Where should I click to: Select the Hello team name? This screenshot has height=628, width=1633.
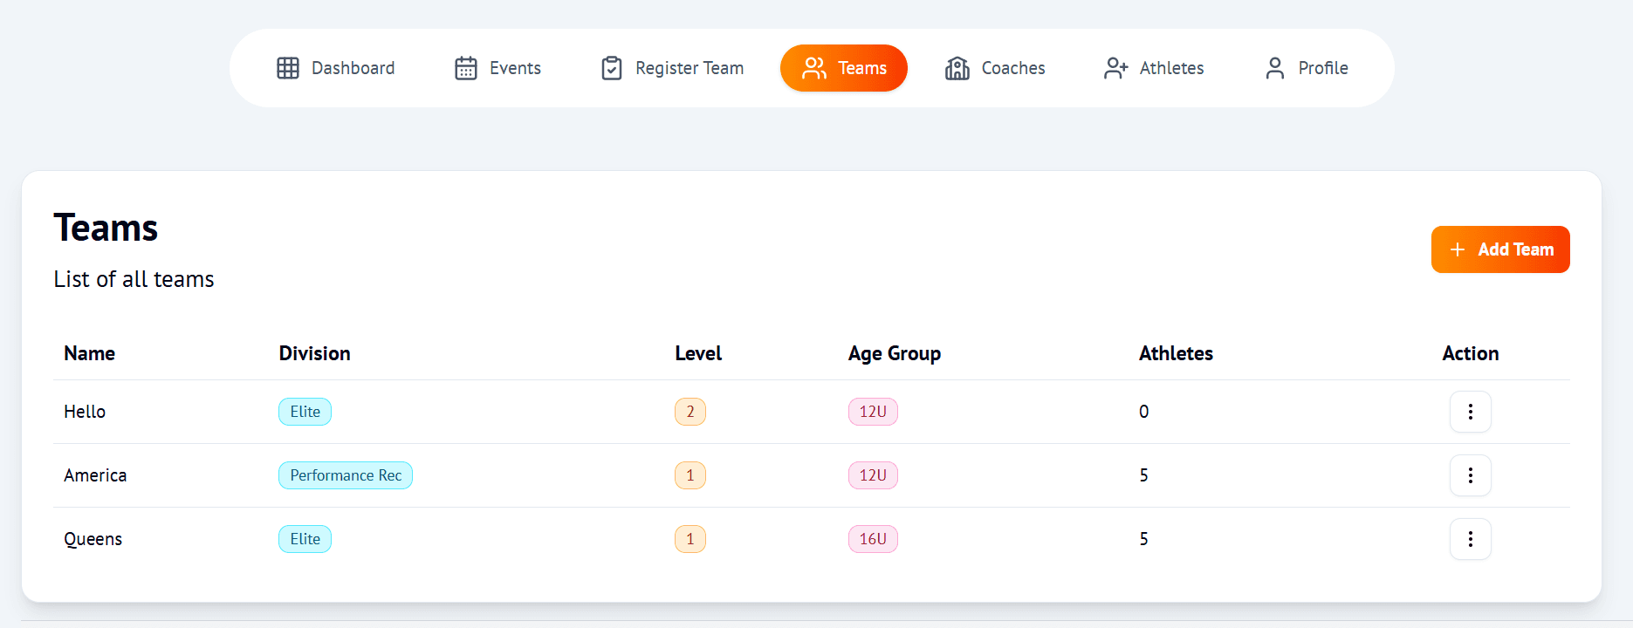click(x=85, y=412)
